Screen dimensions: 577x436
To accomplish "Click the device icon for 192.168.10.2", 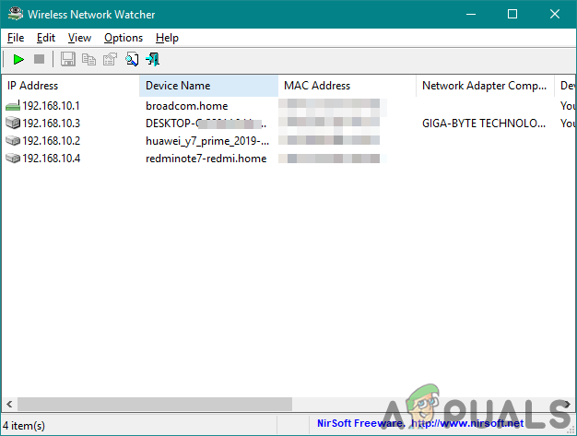I will click(x=13, y=140).
